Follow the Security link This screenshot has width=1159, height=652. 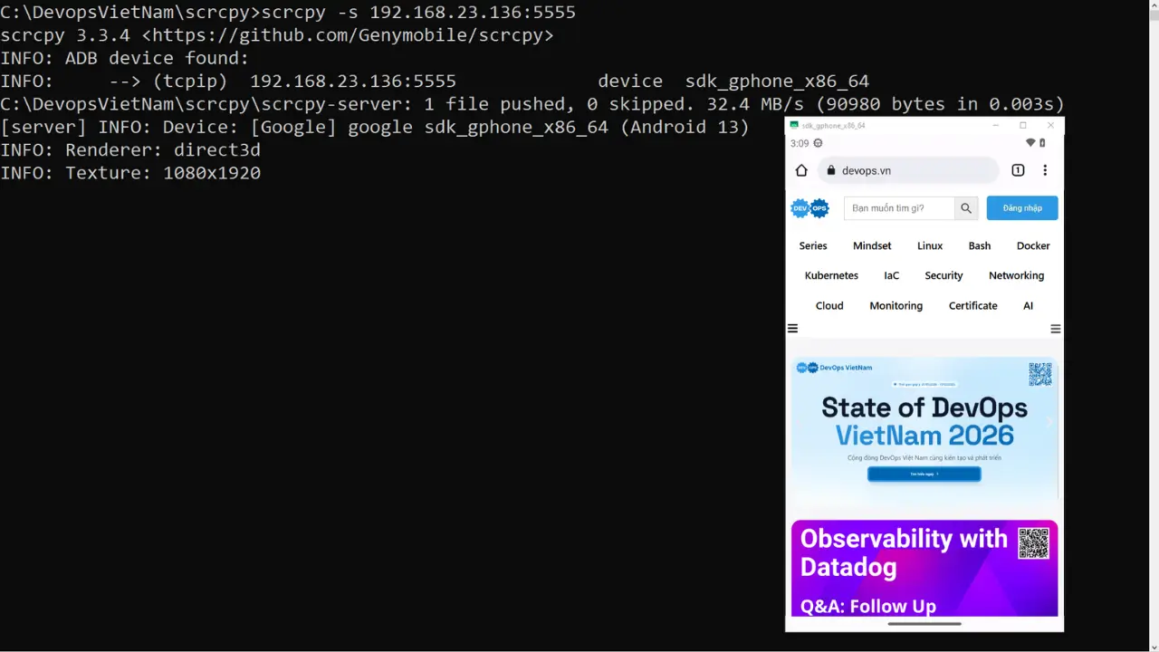[943, 275]
